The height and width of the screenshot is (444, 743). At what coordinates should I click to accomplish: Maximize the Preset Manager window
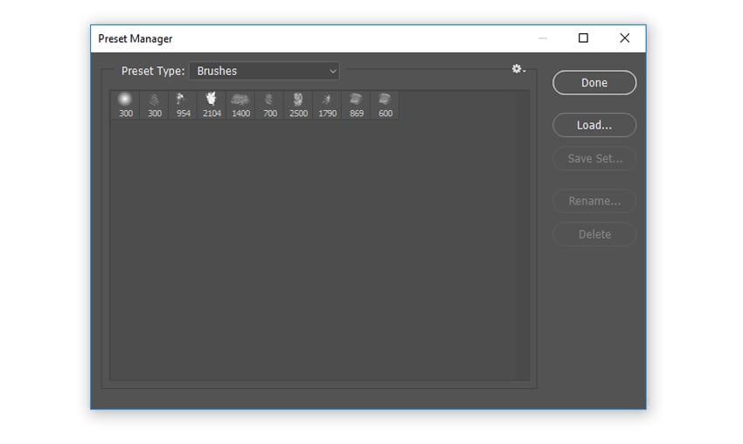(583, 38)
